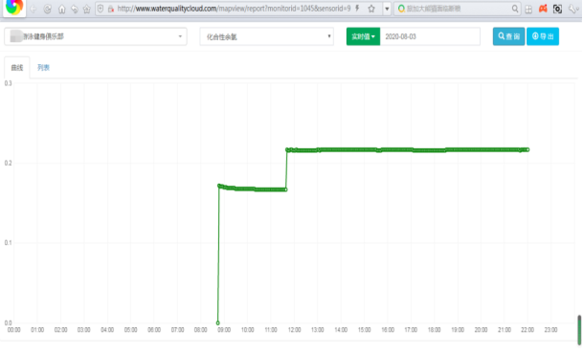Screen dimensions: 583x356
Task: Open the 化合性余氯 sensor dropdown
Action: 266,36
